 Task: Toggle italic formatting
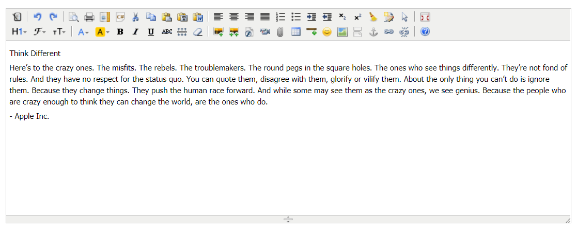click(x=135, y=32)
